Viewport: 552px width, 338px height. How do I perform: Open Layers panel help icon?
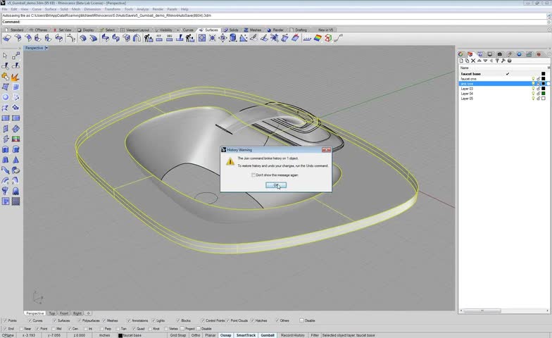coord(509,61)
